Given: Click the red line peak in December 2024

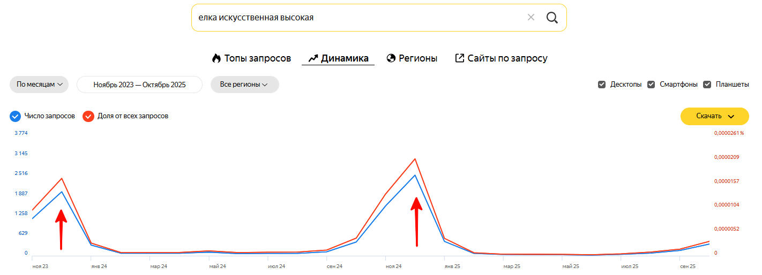Looking at the screenshot, I should coord(415,159).
